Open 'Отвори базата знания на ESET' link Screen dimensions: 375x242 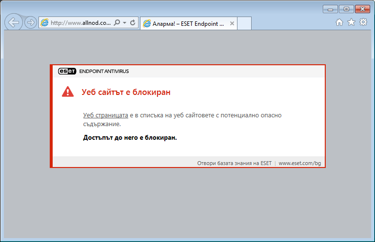234,163
